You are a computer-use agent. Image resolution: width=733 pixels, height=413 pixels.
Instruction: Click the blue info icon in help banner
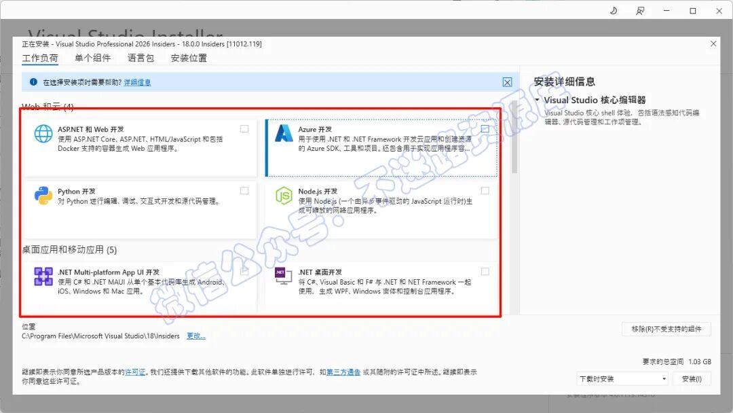click(x=34, y=82)
